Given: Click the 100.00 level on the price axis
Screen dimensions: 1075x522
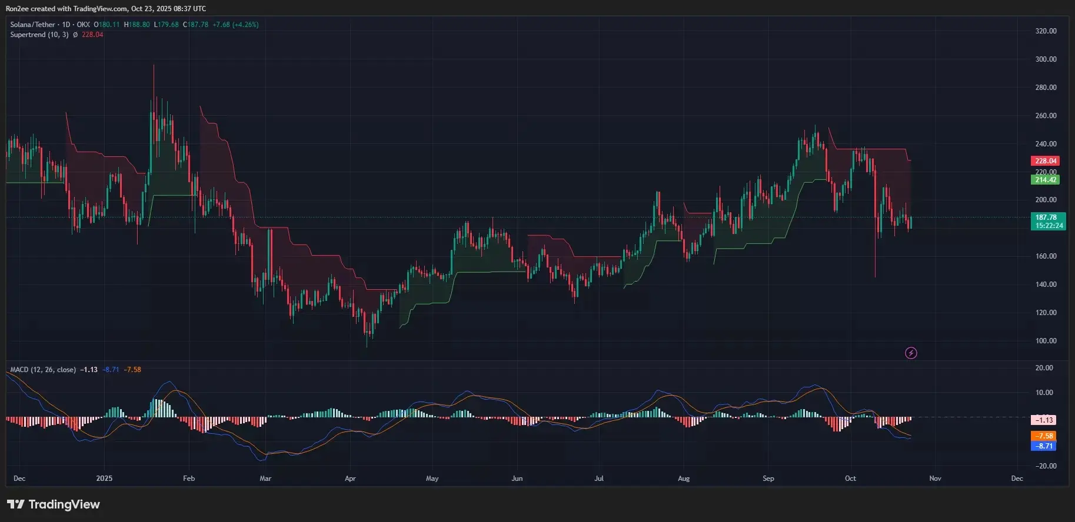Looking at the screenshot, I should [x=1046, y=341].
